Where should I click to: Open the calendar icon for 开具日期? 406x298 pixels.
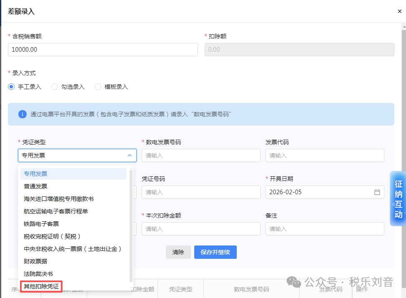tap(377, 192)
